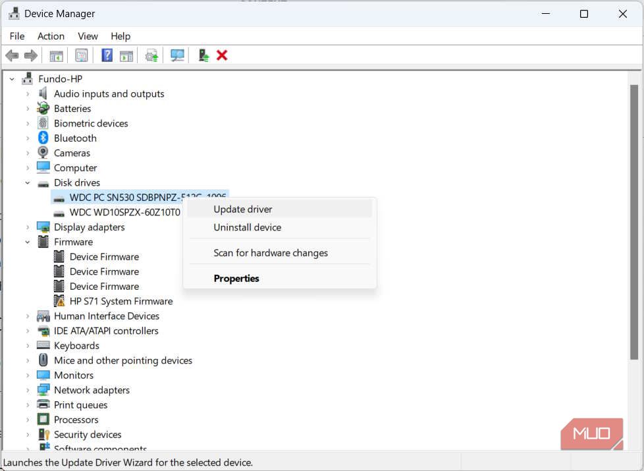Open the Properties toolbar icon
Image resolution: width=644 pixels, height=471 pixels.
81,55
